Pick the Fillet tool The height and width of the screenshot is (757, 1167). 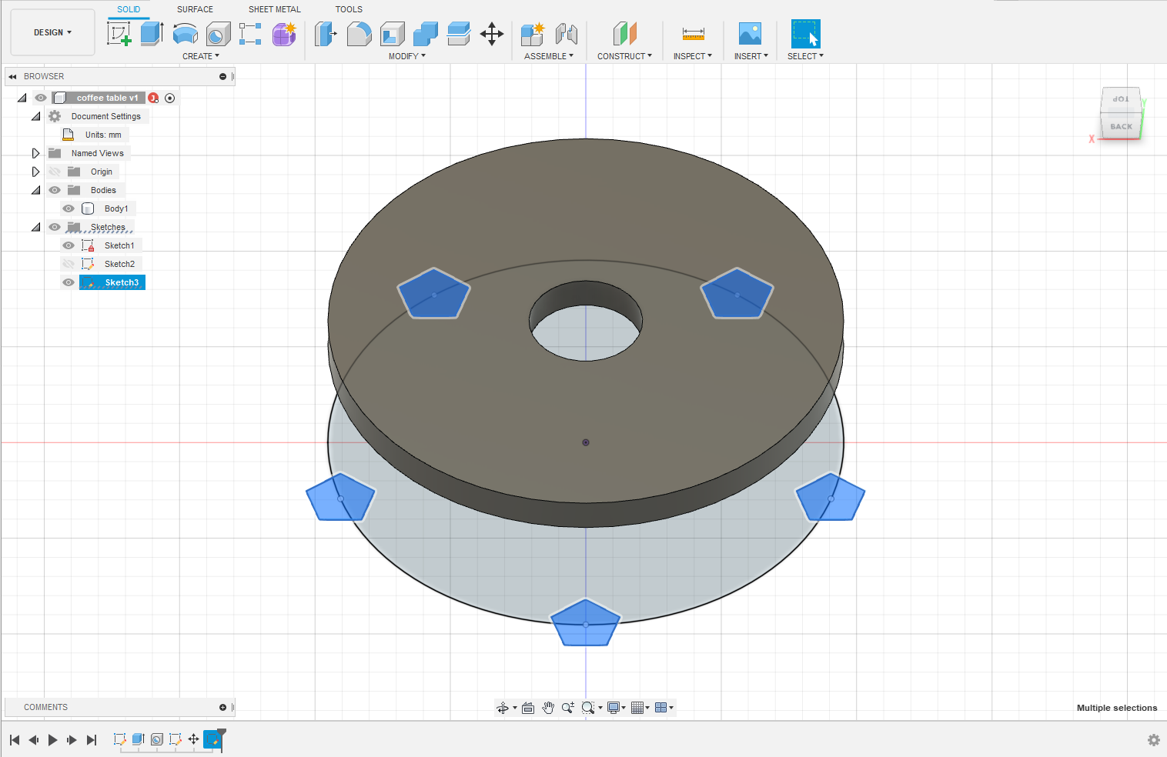click(359, 34)
